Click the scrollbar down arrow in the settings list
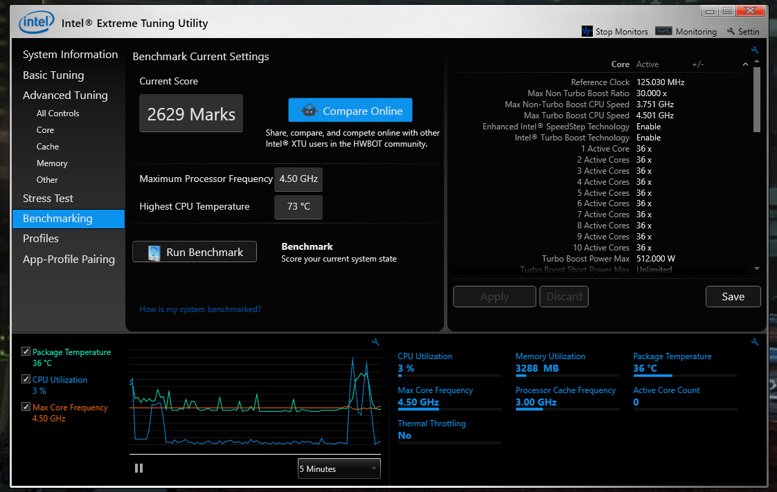Image resolution: width=777 pixels, height=492 pixels. [757, 268]
